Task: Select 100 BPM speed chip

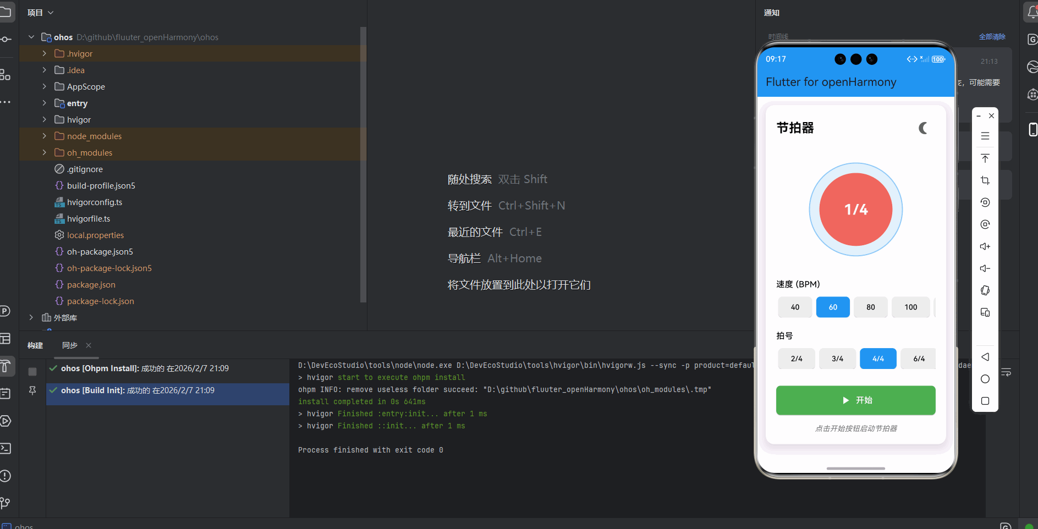Action: coord(911,307)
